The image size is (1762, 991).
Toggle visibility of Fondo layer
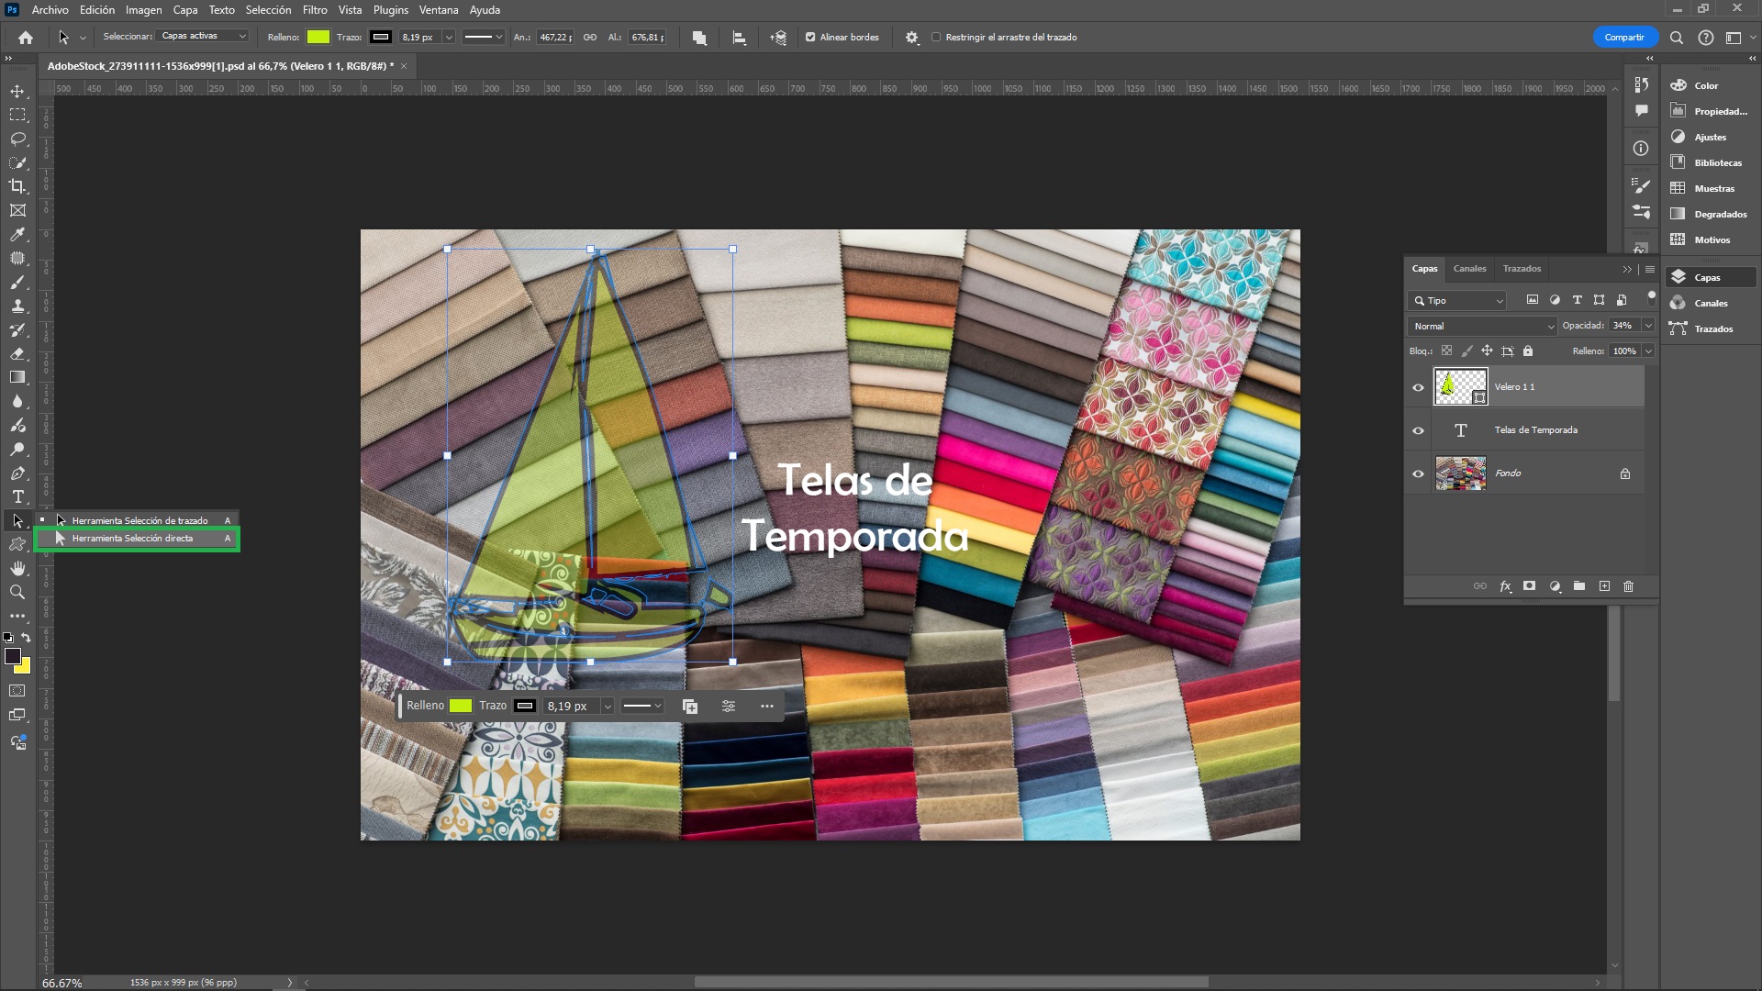point(1418,472)
